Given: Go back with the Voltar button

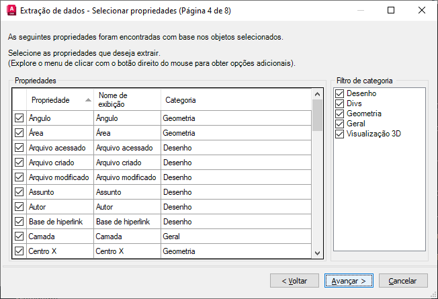Looking at the screenshot, I should click(x=294, y=281).
